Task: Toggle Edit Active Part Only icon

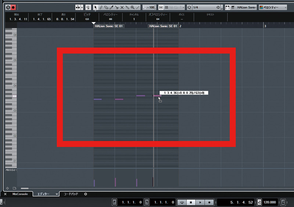Action: pyautogui.click(x=233, y=7)
